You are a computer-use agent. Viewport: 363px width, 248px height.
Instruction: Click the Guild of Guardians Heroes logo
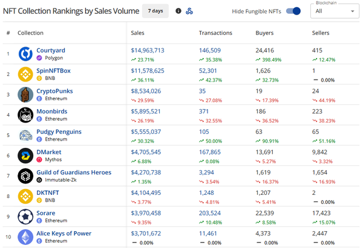[x=25, y=176]
